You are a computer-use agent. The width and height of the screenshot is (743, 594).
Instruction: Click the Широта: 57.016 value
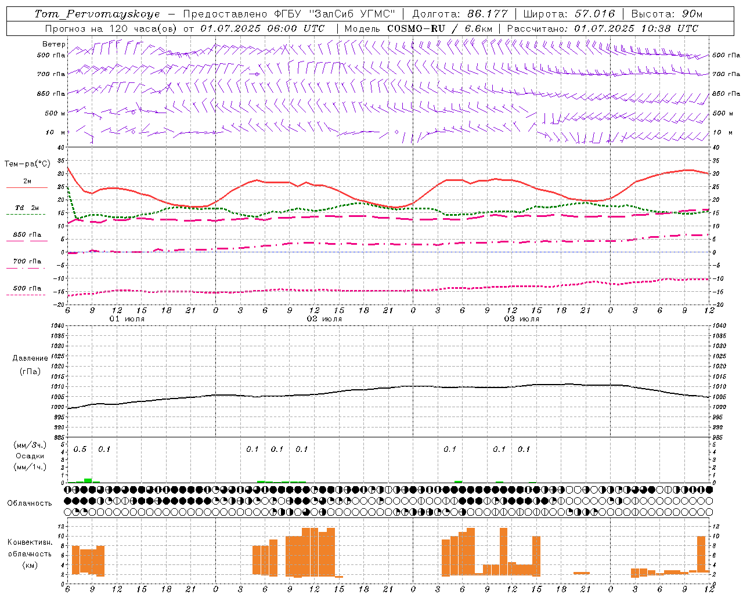(x=569, y=14)
